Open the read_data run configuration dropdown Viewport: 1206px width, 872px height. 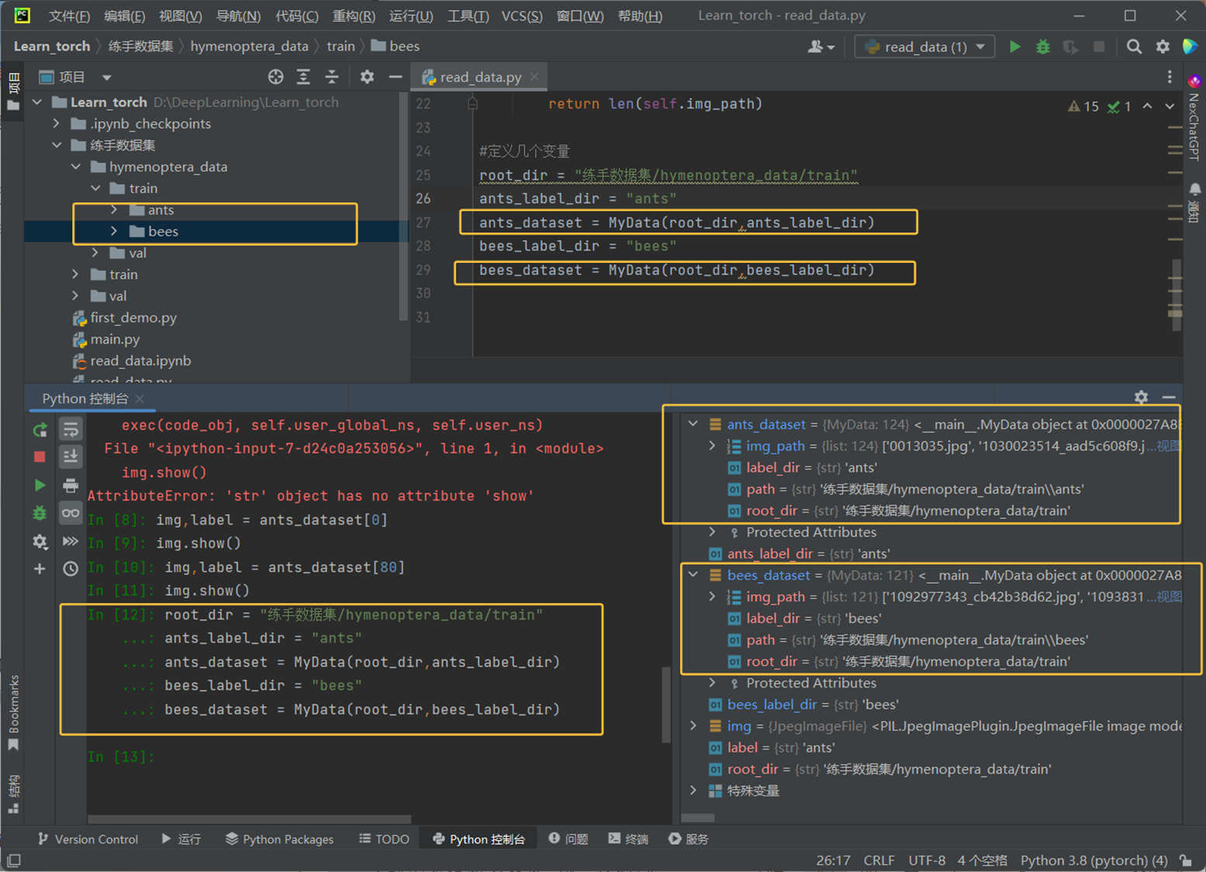pos(924,47)
